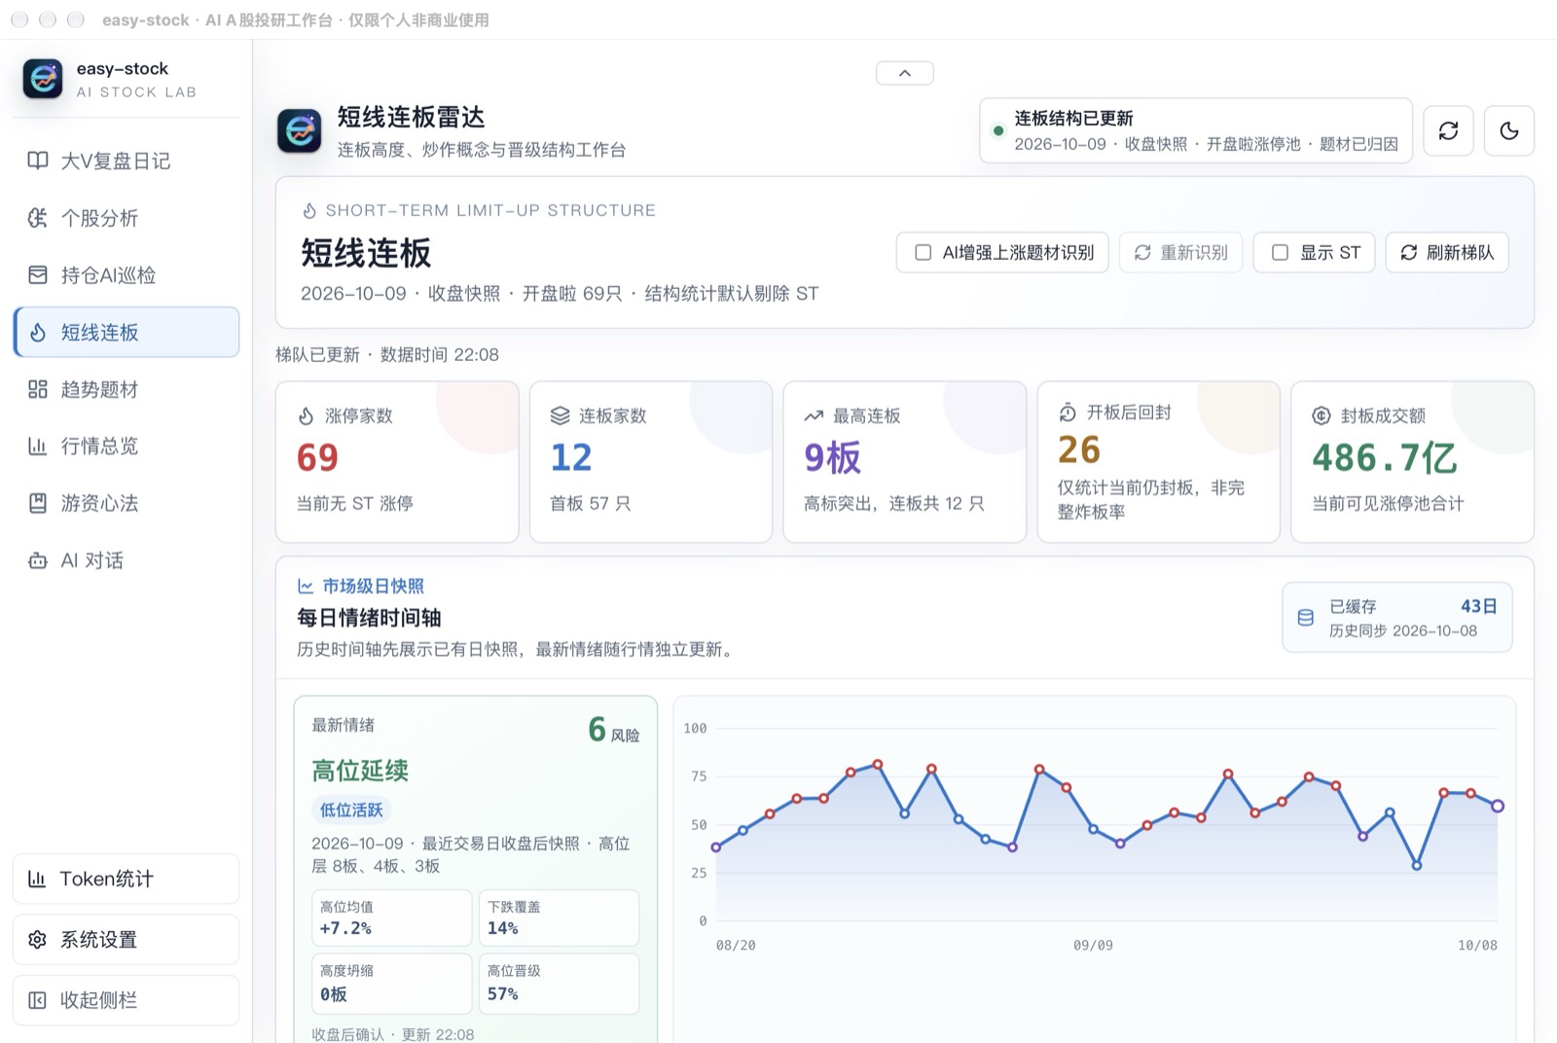Click the first chart point near 08/20
This screenshot has height=1043, width=1557.
click(x=716, y=847)
